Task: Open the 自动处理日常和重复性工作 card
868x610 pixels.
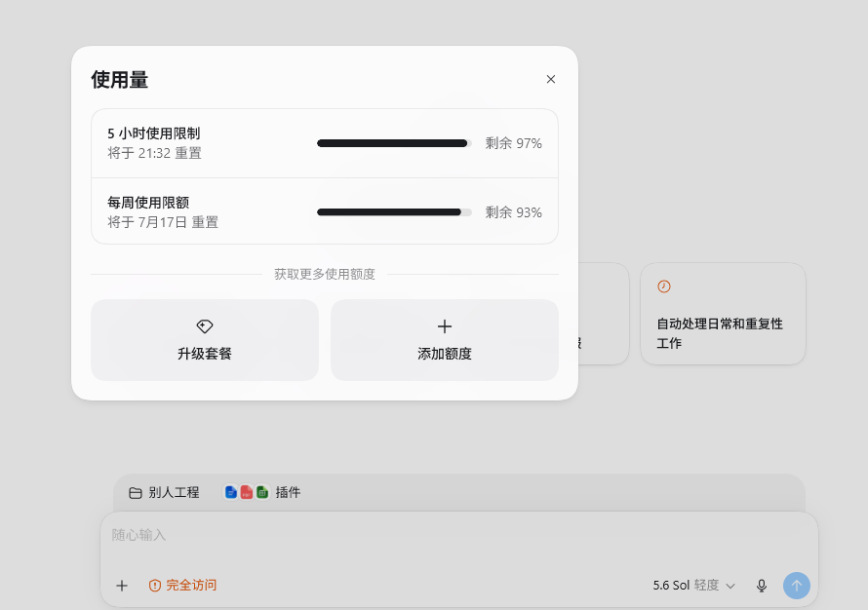Action: point(723,314)
